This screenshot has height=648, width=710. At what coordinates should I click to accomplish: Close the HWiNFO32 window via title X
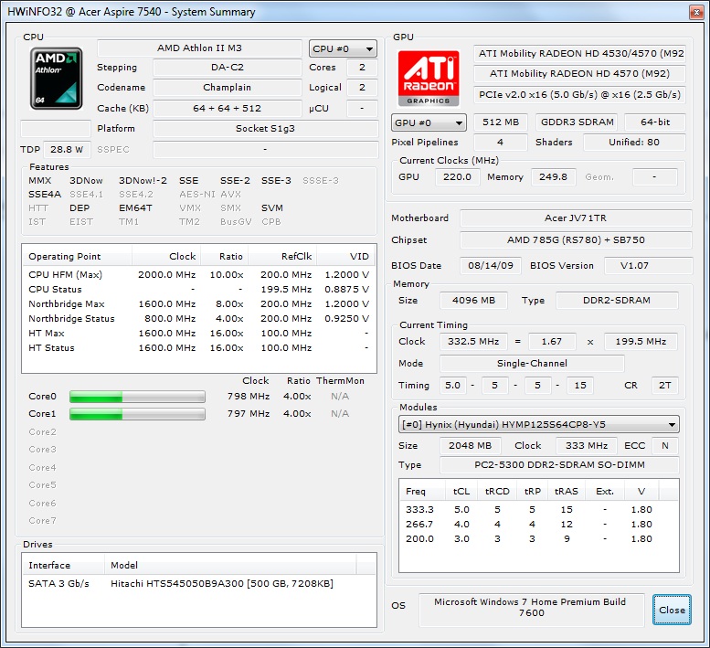click(x=696, y=12)
